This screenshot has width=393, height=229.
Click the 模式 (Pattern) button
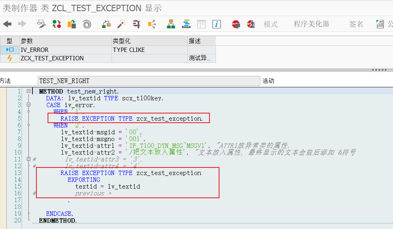click(271, 24)
